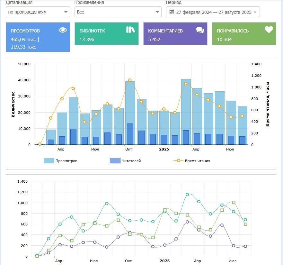The height and width of the screenshot is (265, 283).
Task: Toggle the Время чтения line in legend
Action: (197, 161)
